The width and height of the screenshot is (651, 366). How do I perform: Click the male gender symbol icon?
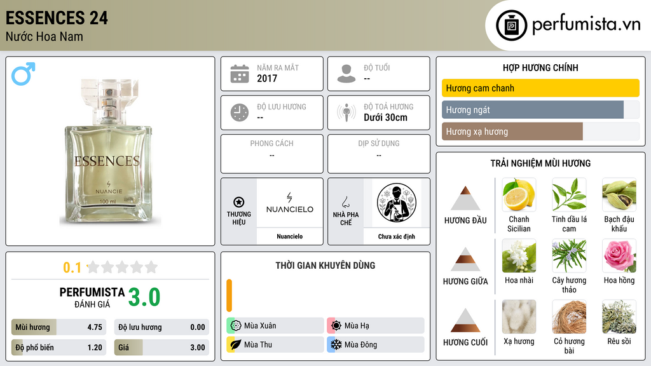pos(24,74)
